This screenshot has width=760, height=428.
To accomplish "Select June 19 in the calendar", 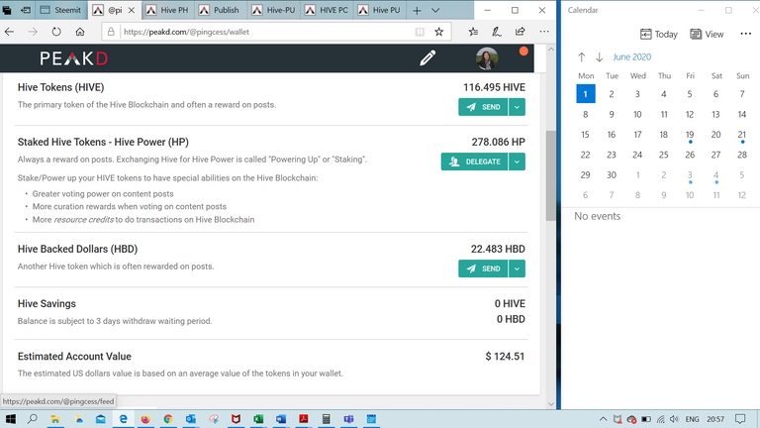I will coord(690,135).
